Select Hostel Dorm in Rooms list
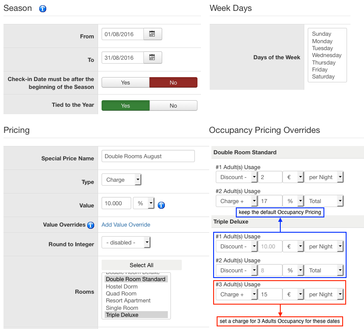 coord(122,287)
